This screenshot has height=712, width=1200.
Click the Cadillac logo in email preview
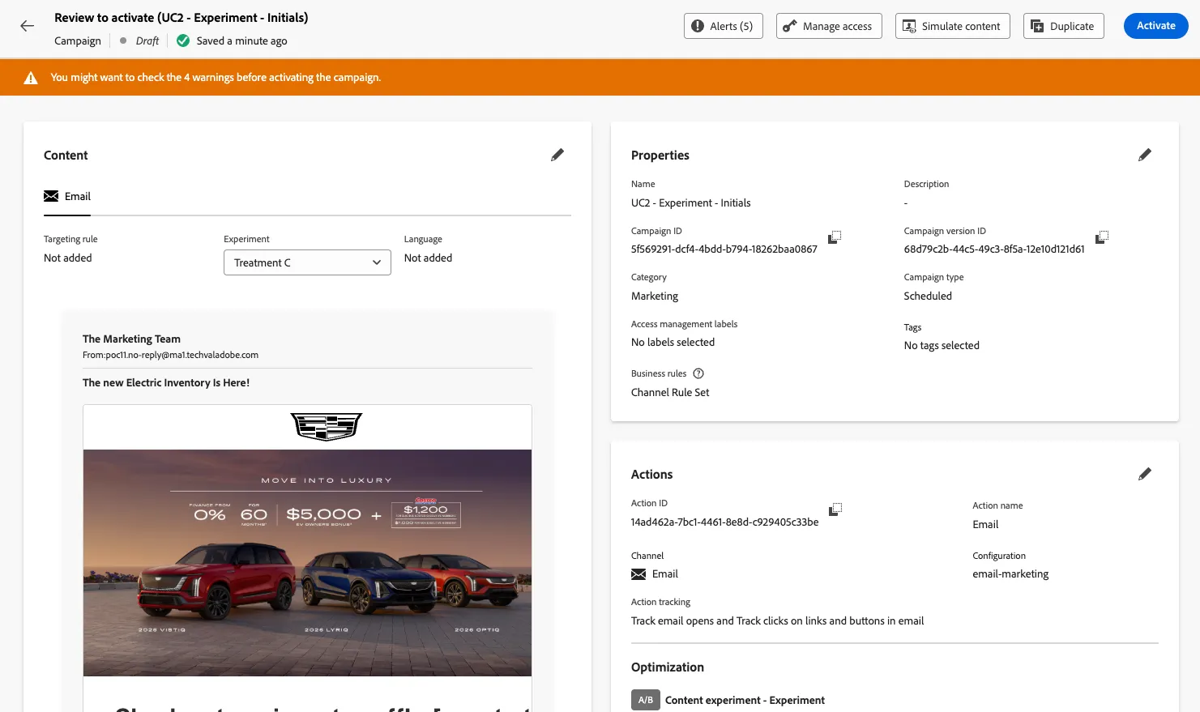(x=327, y=427)
